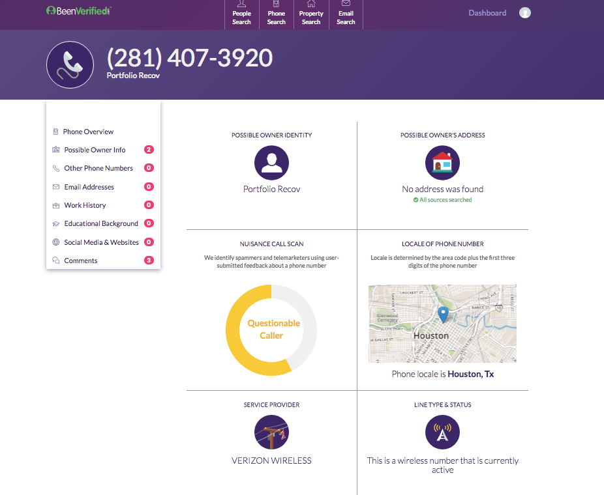Click the phone number (281) 407-3920 heading
The height and width of the screenshot is (495, 604).
pos(190,58)
